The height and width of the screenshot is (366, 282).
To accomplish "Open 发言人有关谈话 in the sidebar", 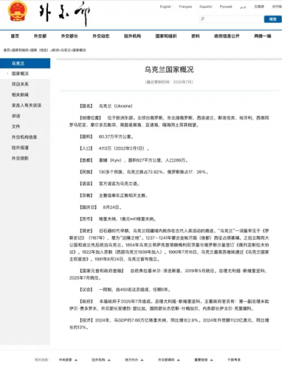I will click(x=27, y=105).
